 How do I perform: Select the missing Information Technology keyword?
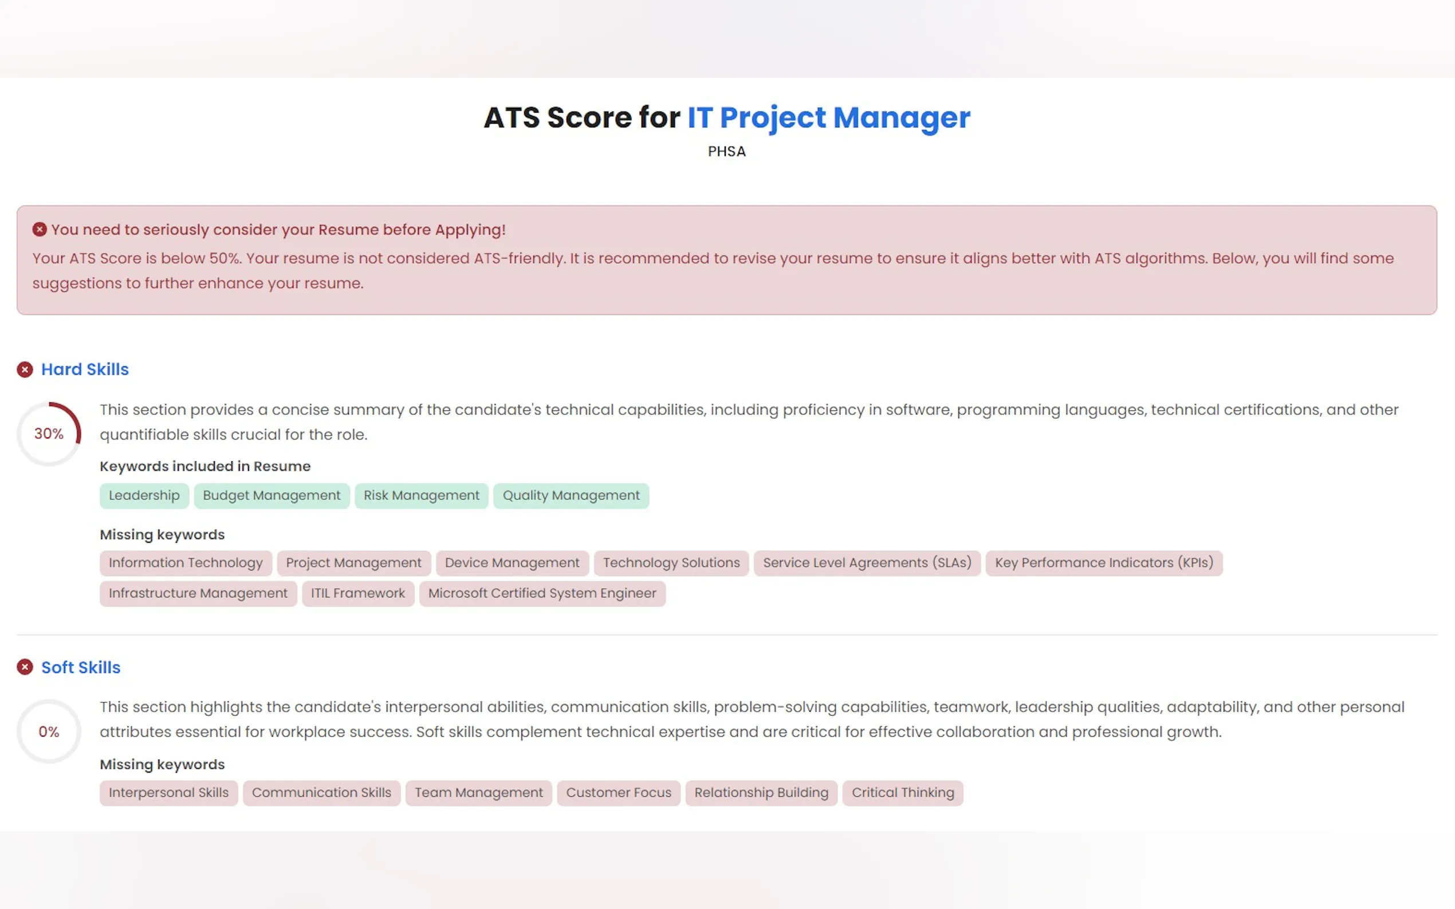pos(186,563)
